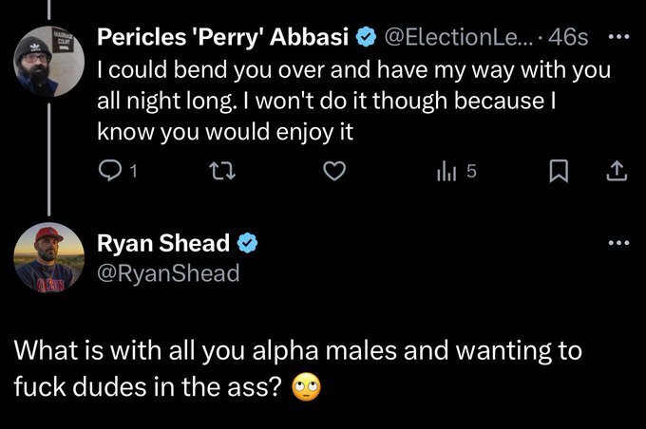Open the Ryan Shead display name
Image resolution: width=646 pixels, height=429 pixels.
pos(163,243)
